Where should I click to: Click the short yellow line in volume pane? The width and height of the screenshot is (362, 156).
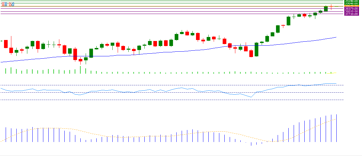333,73
